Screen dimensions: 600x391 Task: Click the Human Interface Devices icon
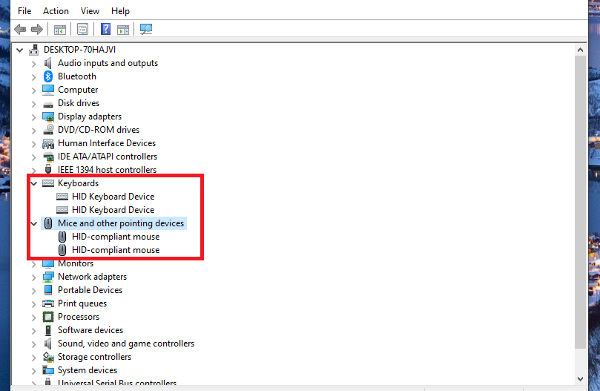click(48, 144)
